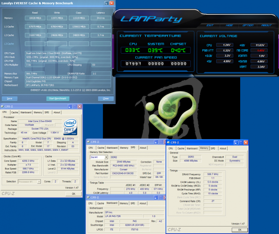
Task: Minimize the EVEREST benchmark window
Action: click(106, 3)
